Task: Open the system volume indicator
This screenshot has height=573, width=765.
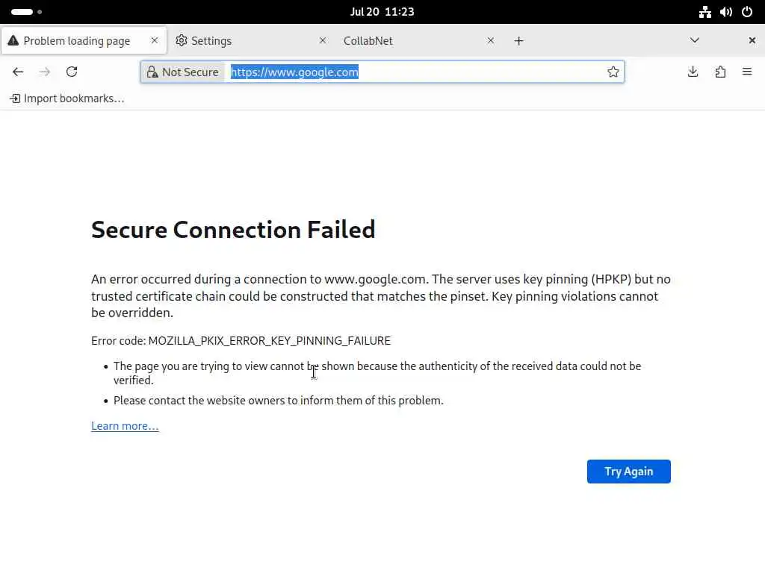Action: (x=725, y=12)
